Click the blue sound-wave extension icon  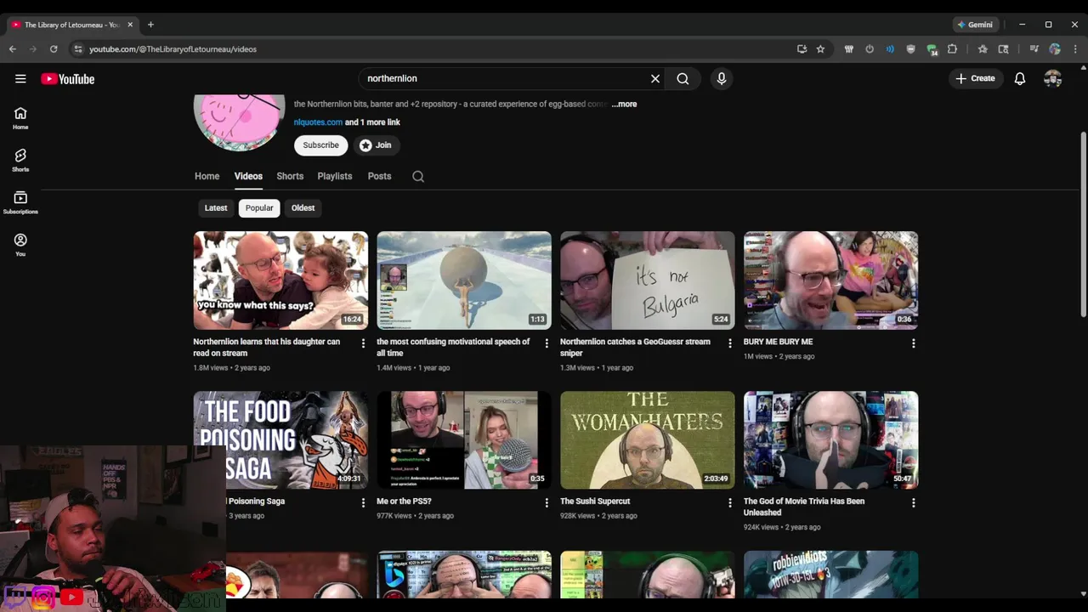890,49
